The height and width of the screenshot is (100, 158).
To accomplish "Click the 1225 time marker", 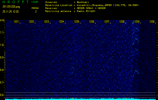I will (x=77, y=22).
